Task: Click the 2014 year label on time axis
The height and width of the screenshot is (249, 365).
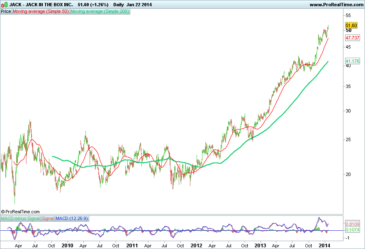Action: [x=324, y=246]
